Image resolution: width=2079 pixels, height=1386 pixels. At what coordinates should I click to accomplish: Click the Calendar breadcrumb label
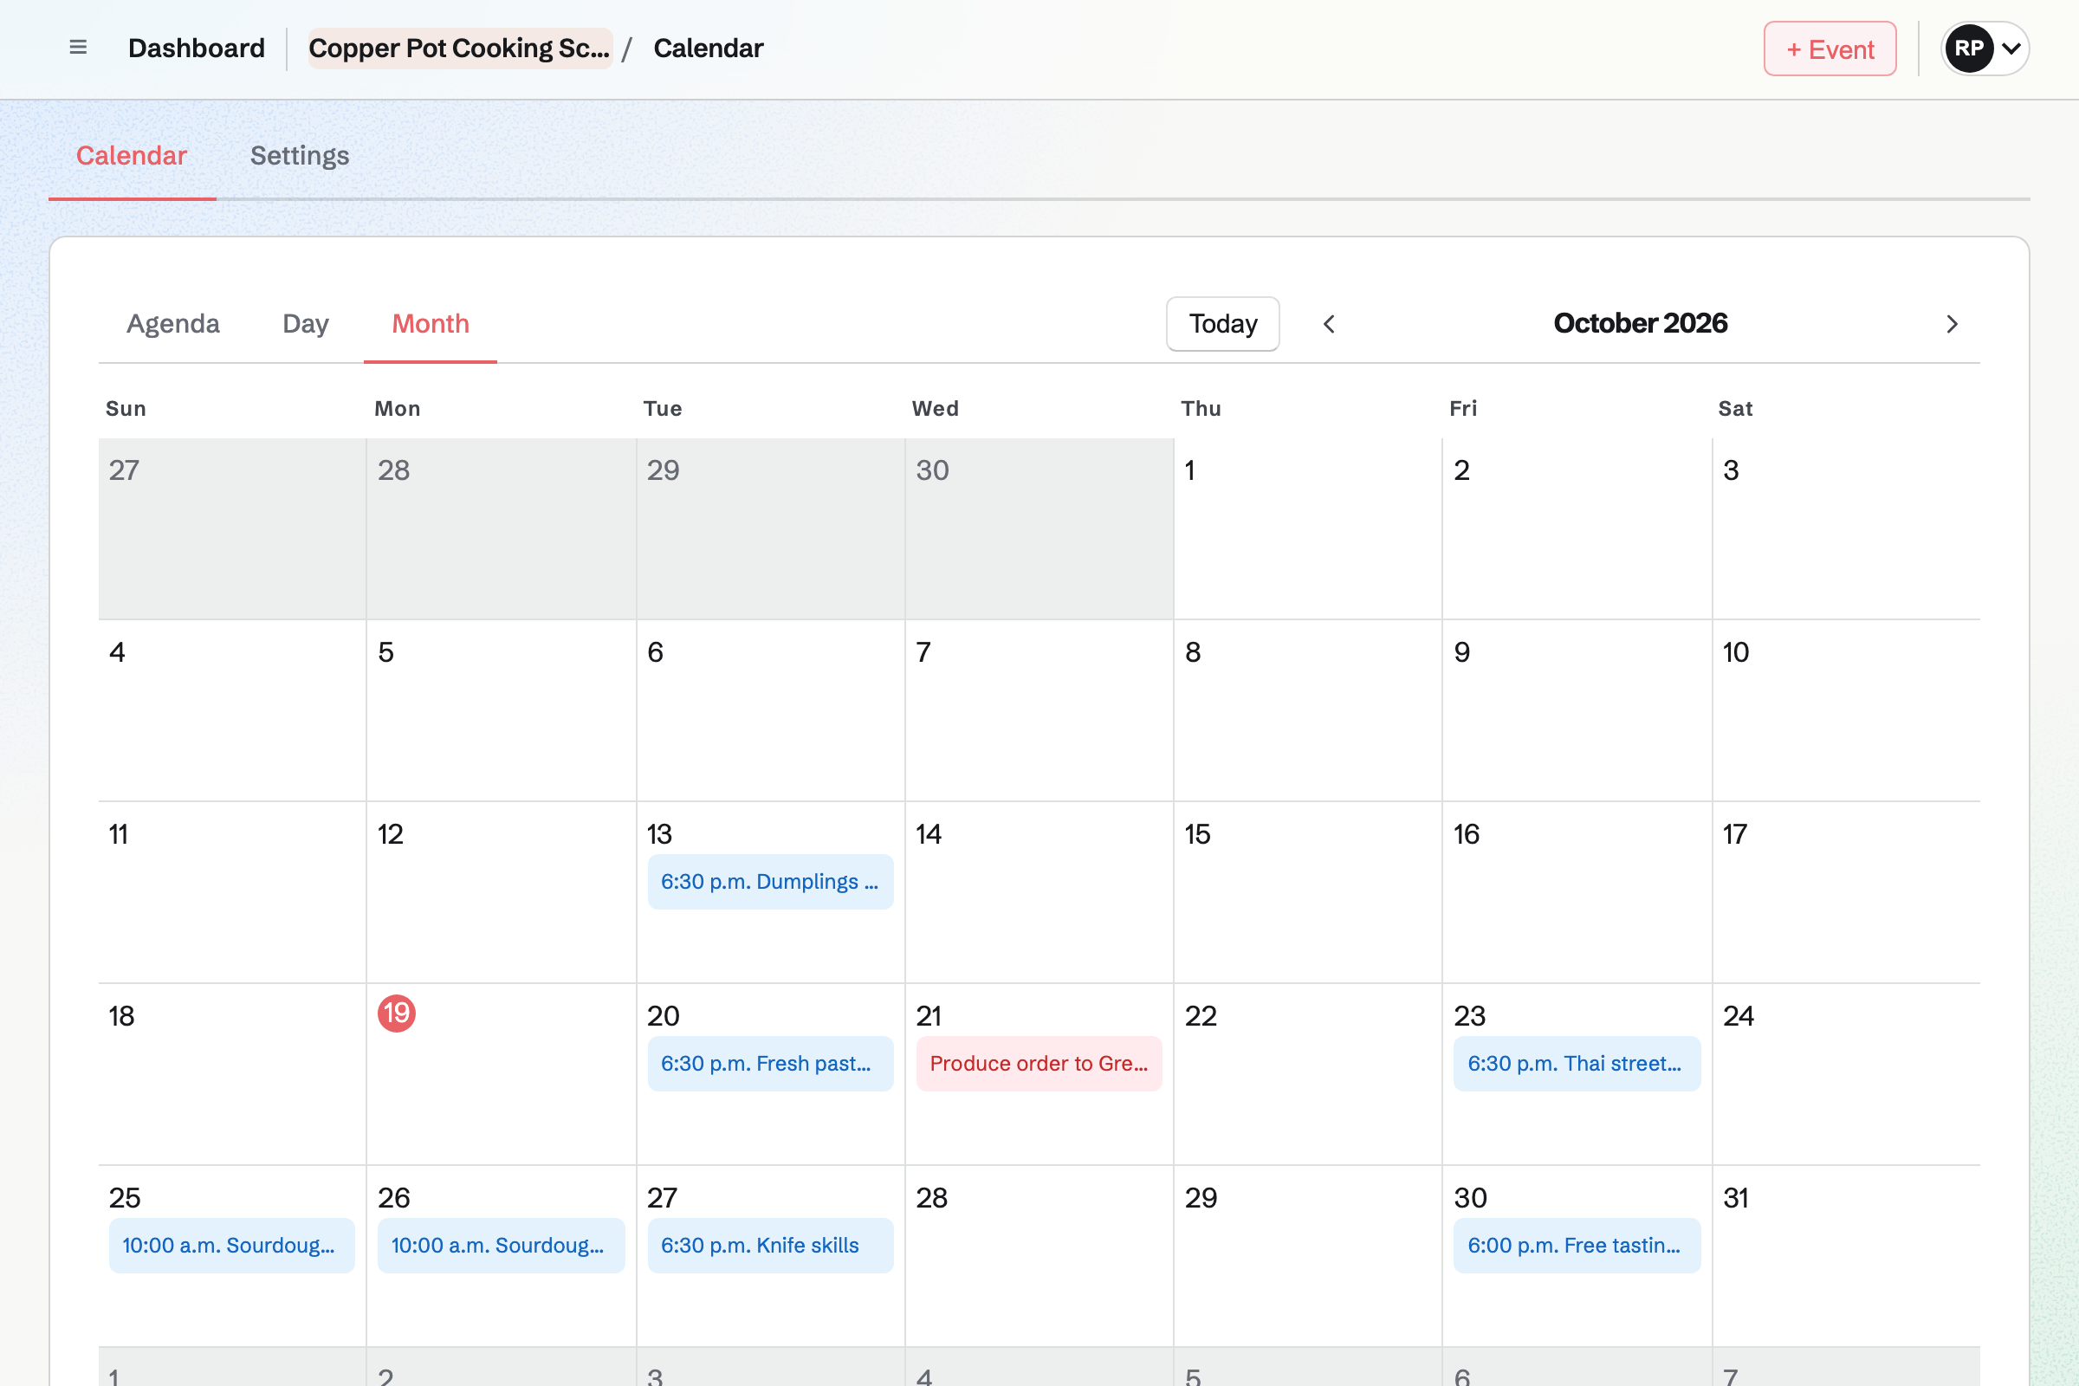[x=708, y=49]
